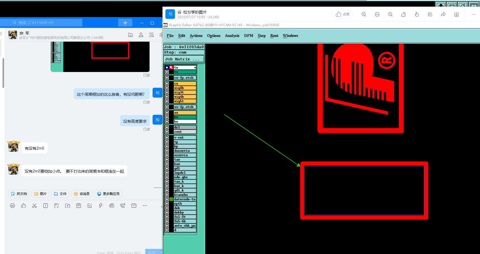Viewport: 480px width, 254px height.
Task: Click the printer-cloud icon in viewer toolbar
Action: point(430,14)
